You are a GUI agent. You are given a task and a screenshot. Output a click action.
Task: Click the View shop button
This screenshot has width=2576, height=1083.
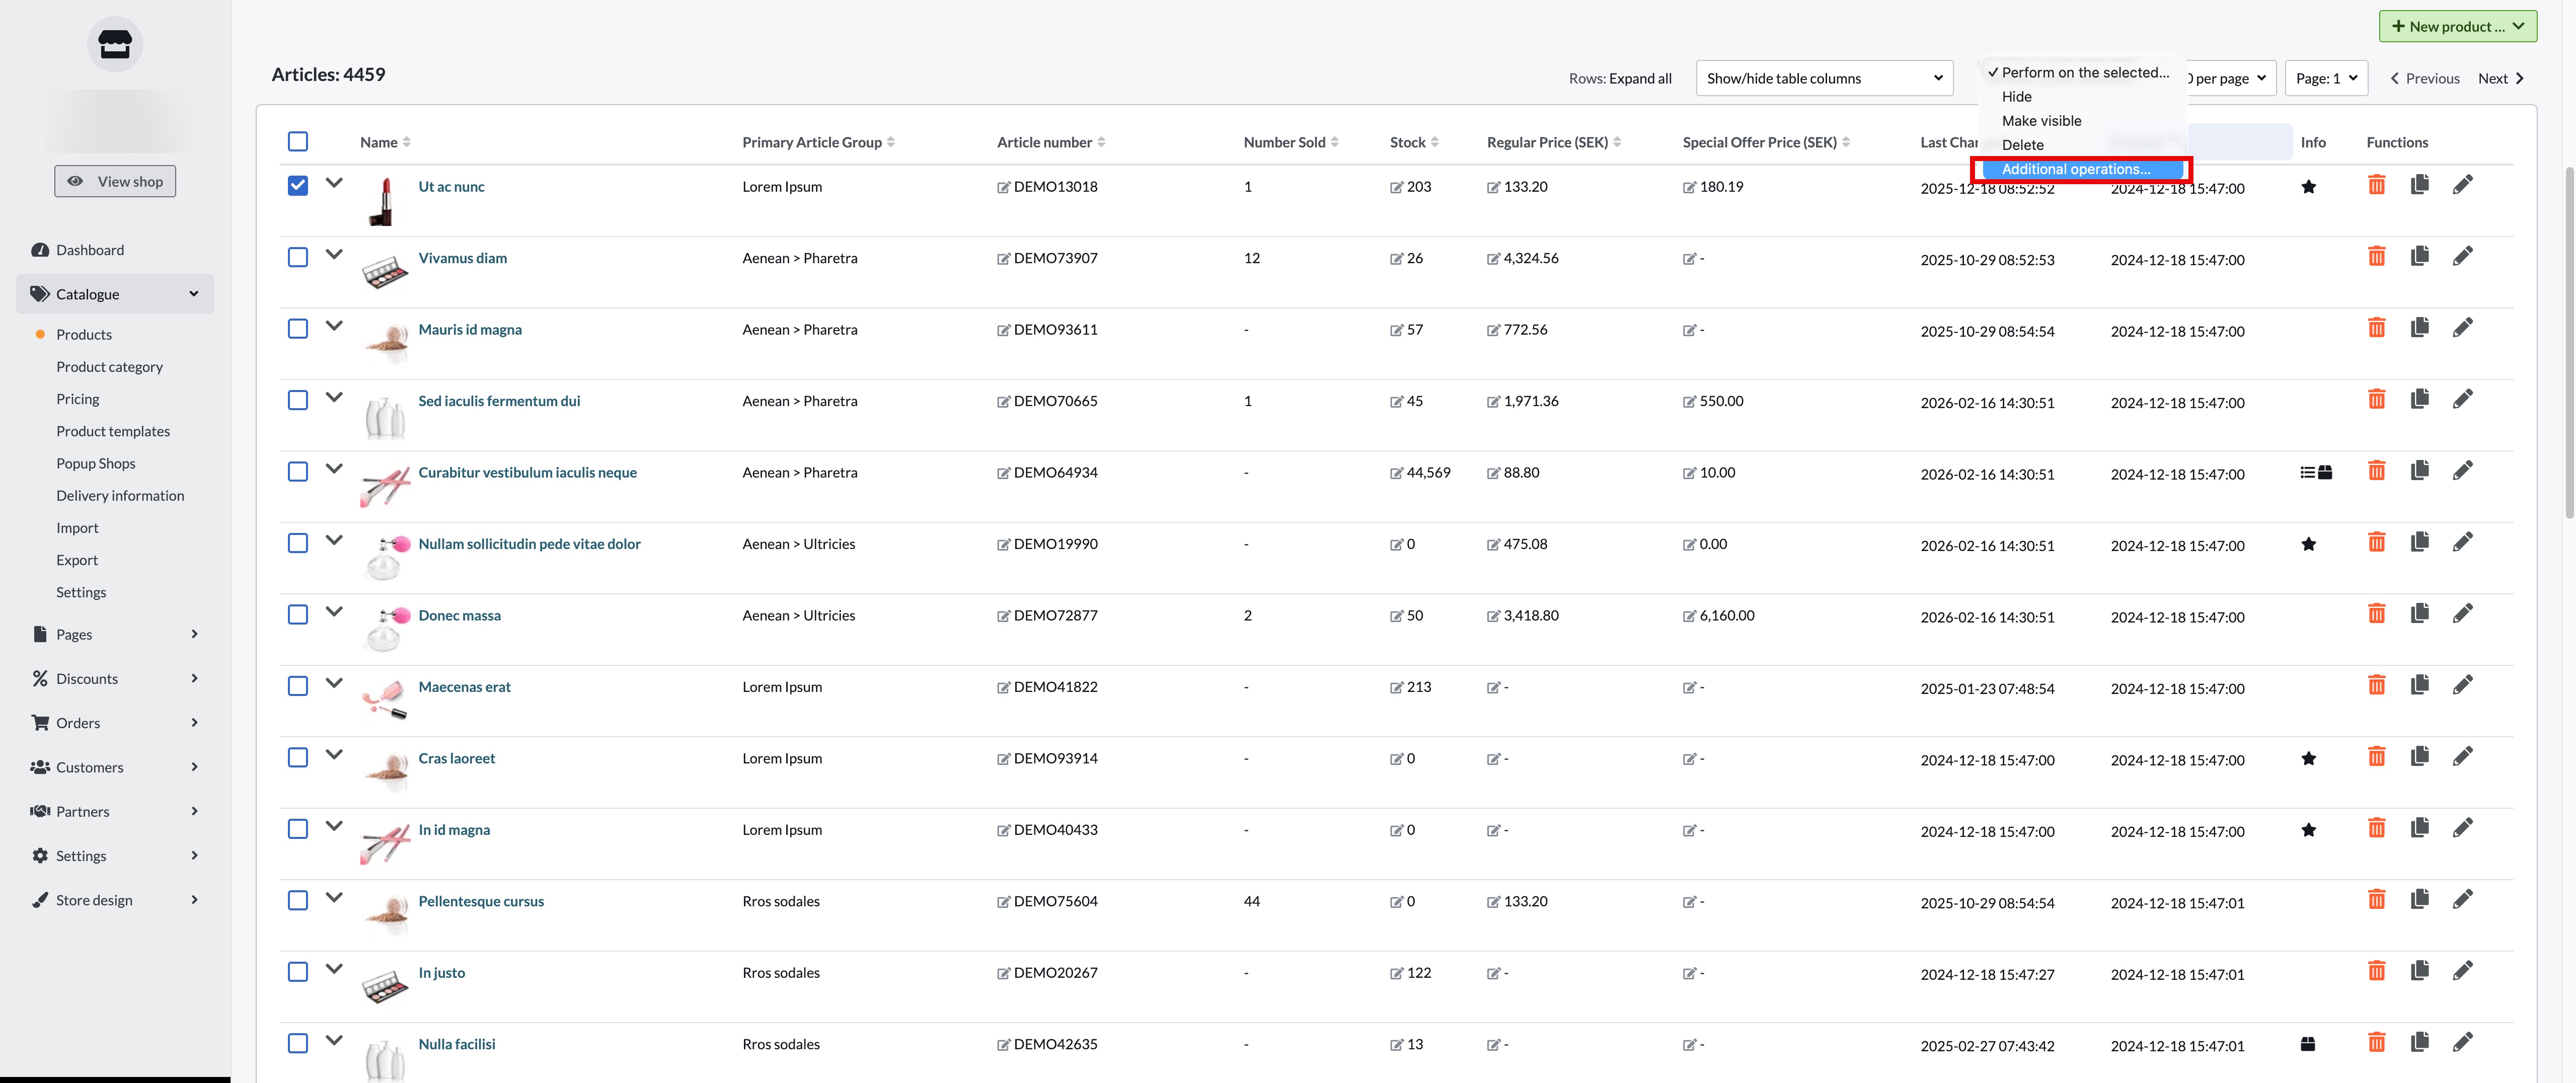pos(115,181)
